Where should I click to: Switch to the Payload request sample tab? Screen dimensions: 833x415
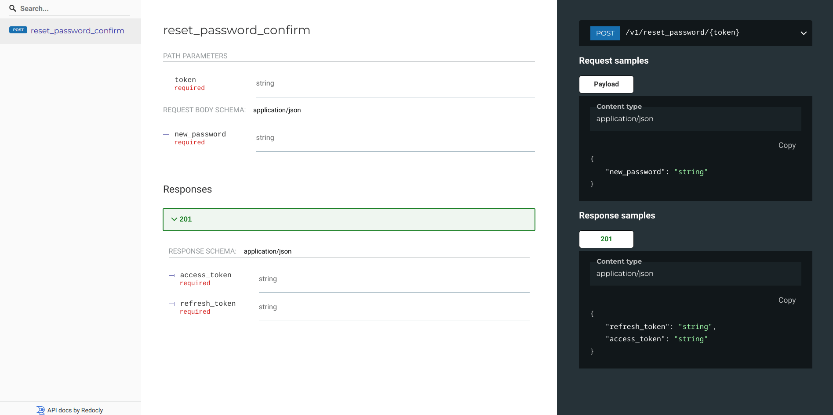[606, 84]
